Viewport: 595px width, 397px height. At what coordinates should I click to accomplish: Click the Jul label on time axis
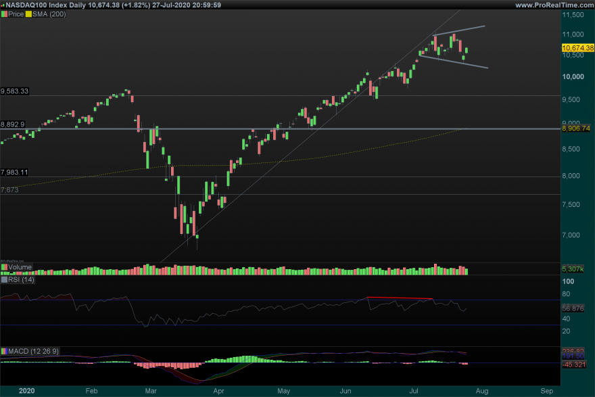click(x=414, y=390)
